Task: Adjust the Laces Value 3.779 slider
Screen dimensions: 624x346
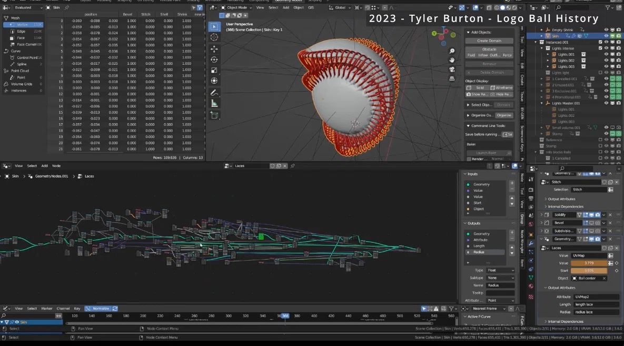Action: (x=589, y=263)
